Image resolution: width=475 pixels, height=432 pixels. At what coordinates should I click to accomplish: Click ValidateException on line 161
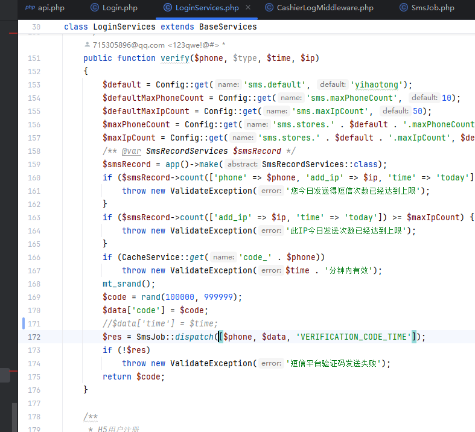click(x=211, y=191)
